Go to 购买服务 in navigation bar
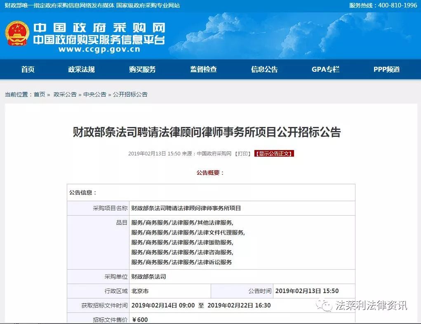Screen dimensions: 421x324 [142, 70]
